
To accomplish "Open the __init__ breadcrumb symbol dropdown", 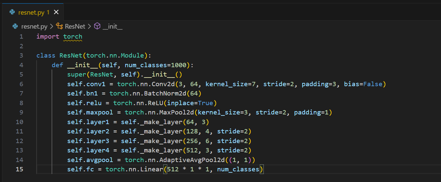I will [113, 26].
